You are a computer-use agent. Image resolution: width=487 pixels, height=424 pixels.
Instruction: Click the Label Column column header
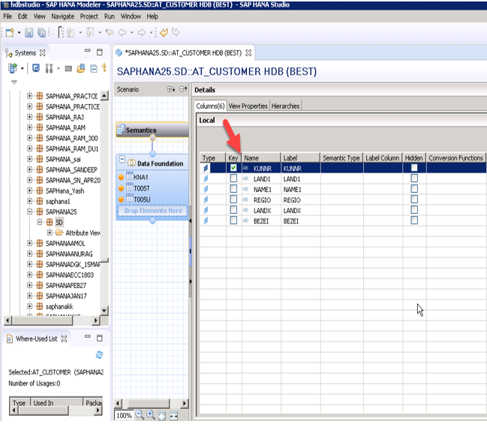click(383, 158)
